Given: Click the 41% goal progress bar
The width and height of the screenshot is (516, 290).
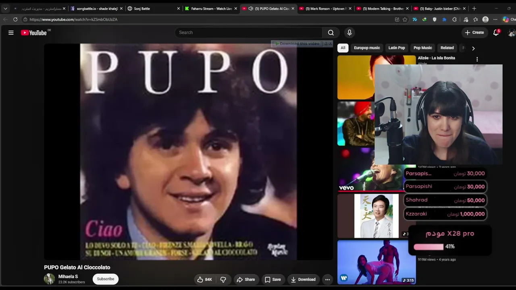Looking at the screenshot, I should point(429,246).
